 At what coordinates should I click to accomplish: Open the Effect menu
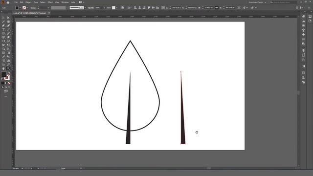click(50, 2)
